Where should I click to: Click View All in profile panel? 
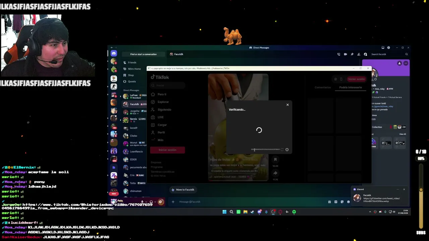403,134
